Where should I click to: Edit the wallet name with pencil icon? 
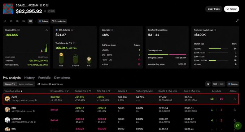click(41, 5)
